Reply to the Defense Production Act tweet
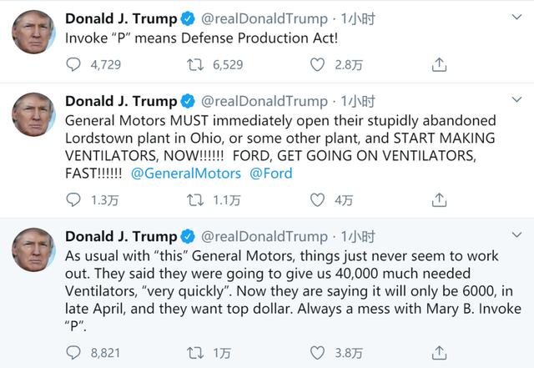Viewport: 534px width, 368px height. [x=73, y=64]
